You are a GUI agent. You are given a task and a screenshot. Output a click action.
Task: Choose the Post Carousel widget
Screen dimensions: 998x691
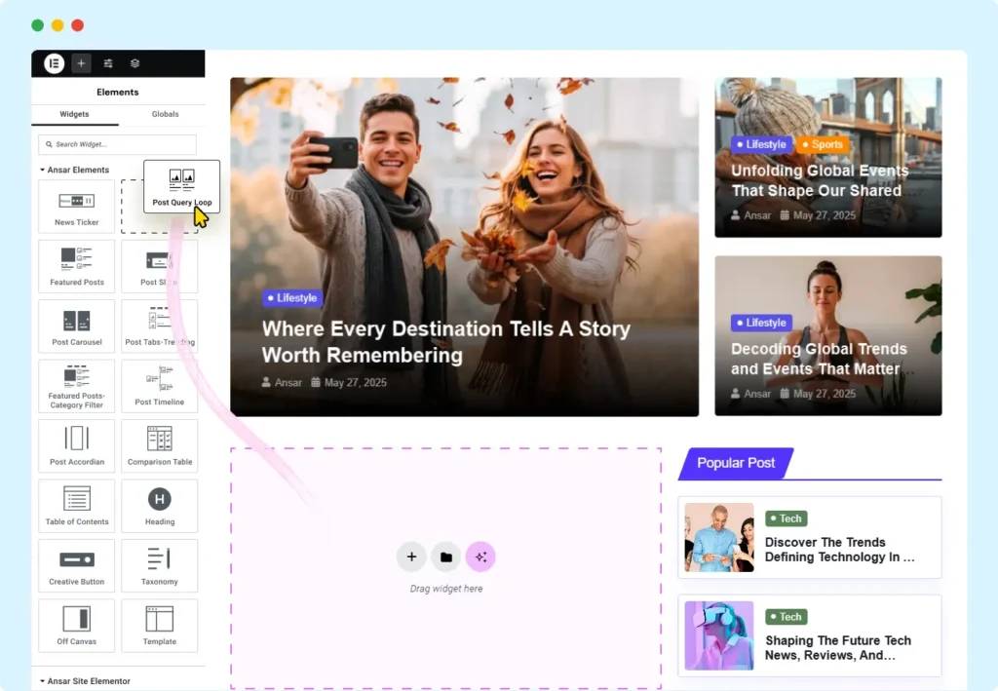click(76, 326)
